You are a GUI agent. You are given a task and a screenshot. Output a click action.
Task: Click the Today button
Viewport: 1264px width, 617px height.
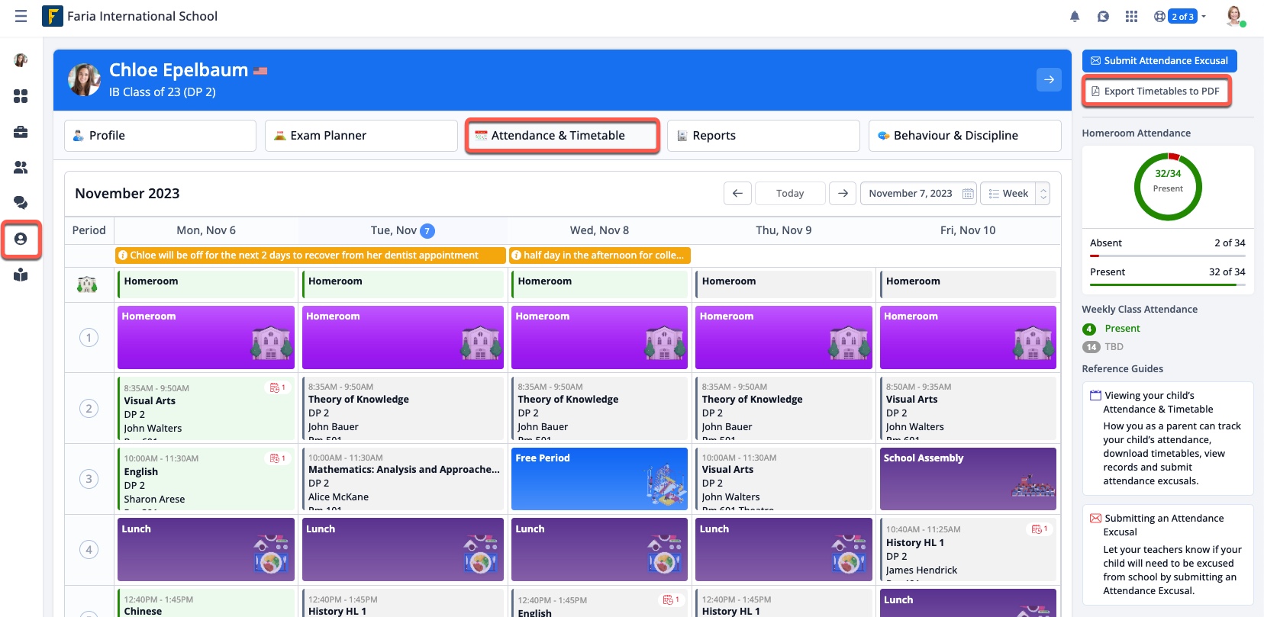click(x=789, y=194)
